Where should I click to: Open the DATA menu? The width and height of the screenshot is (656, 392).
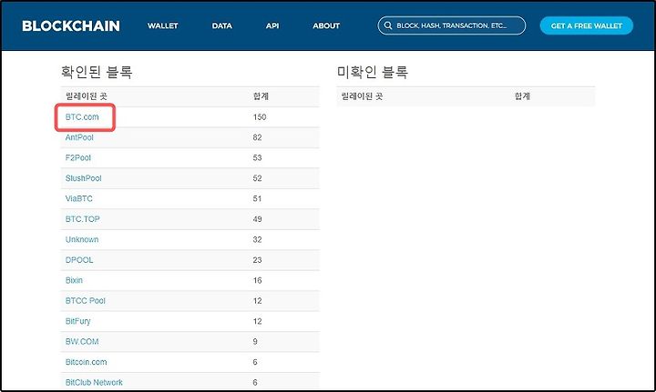(x=221, y=25)
